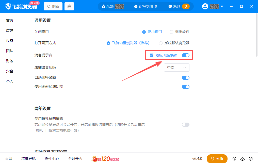
Task: Click the clean/clear brush icon in top bar
Action: [x=69, y=6]
